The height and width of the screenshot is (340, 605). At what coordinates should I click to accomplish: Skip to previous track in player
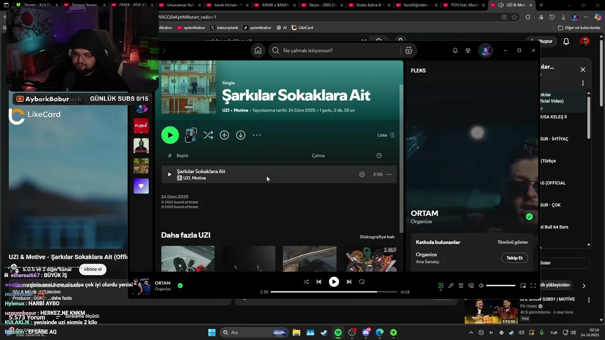pyautogui.click(x=319, y=282)
